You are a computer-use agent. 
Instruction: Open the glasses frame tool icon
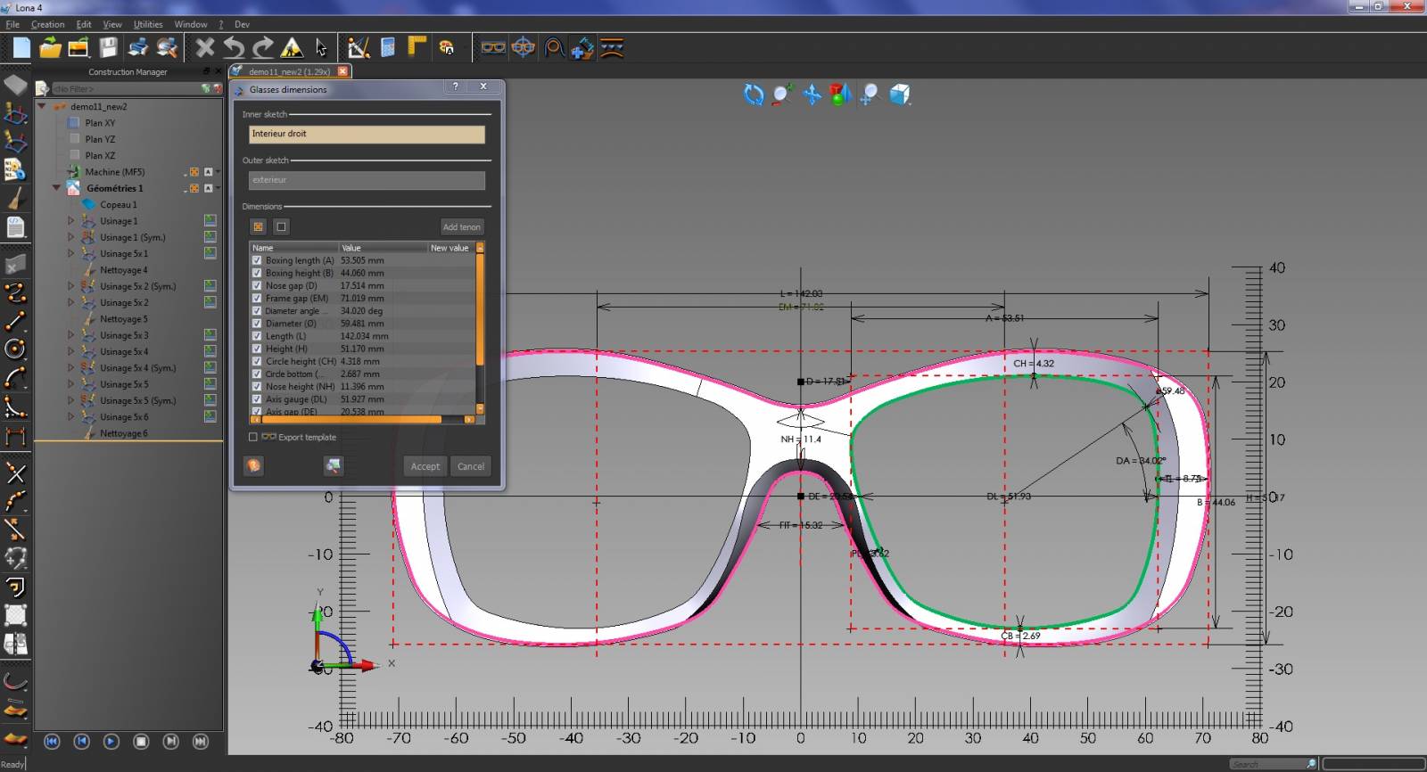(493, 48)
